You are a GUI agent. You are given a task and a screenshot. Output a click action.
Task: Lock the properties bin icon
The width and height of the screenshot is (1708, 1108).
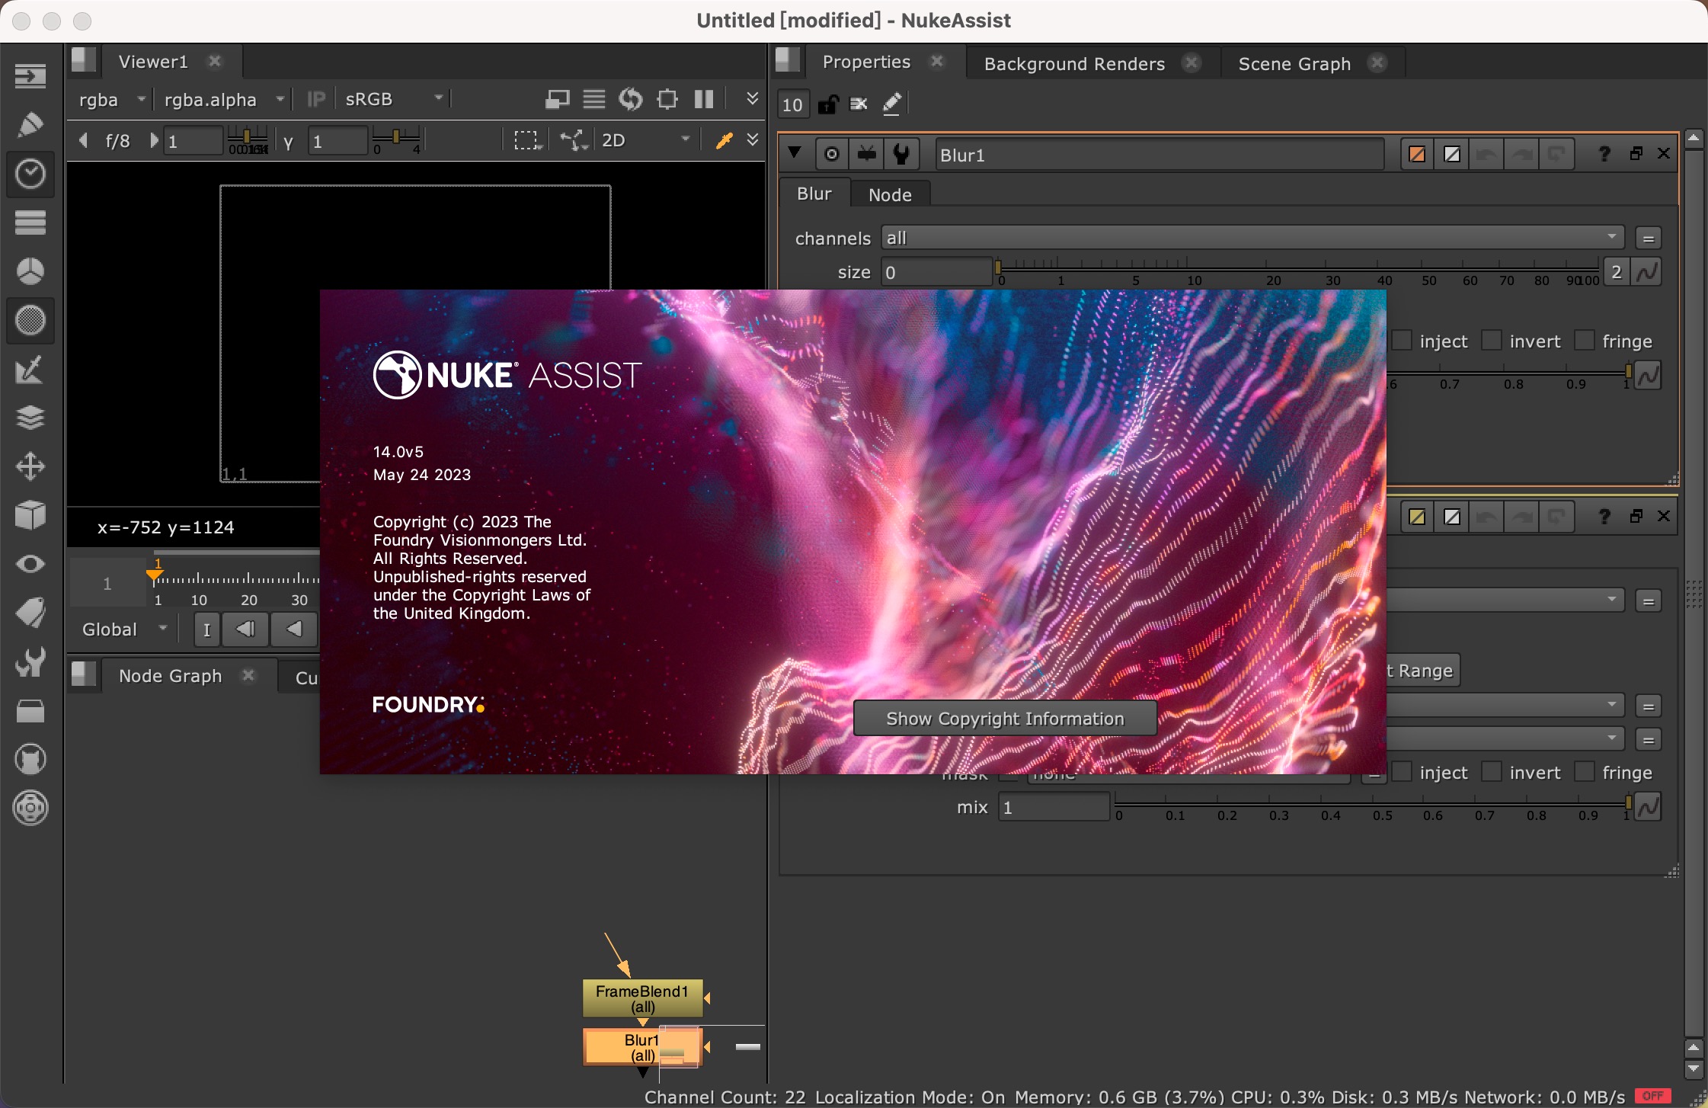click(x=828, y=104)
